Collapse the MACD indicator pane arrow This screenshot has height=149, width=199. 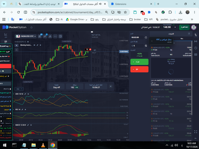14,125
